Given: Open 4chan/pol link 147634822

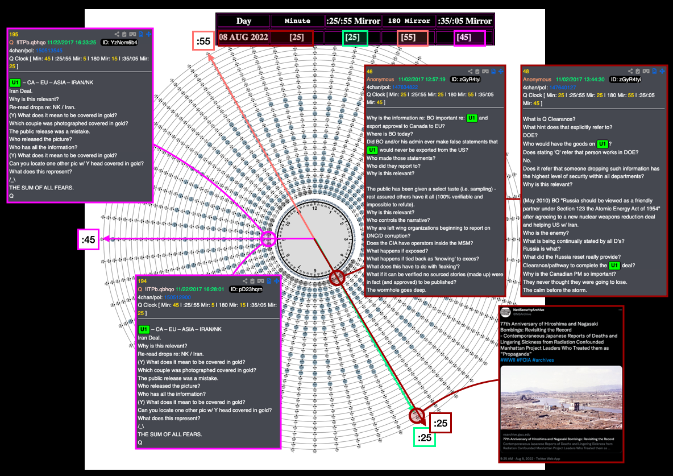Looking at the screenshot, I should (x=405, y=87).
